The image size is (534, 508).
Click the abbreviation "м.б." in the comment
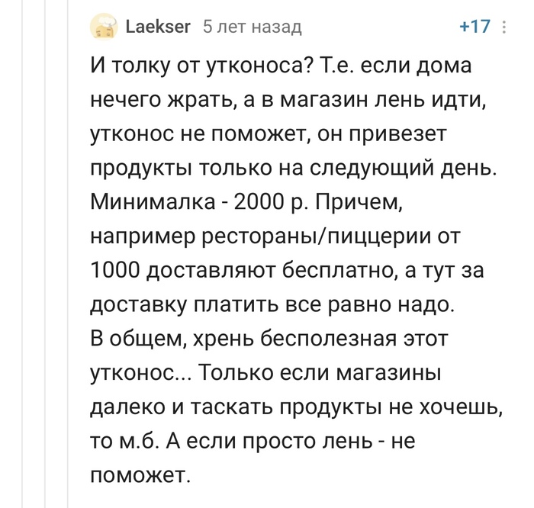[x=143, y=441]
